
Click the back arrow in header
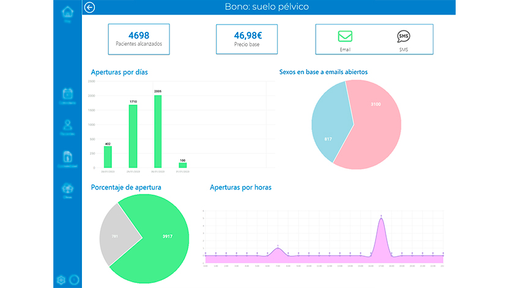coord(91,7)
